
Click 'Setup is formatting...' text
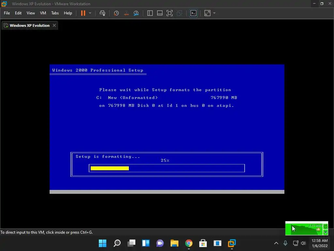coord(108,157)
